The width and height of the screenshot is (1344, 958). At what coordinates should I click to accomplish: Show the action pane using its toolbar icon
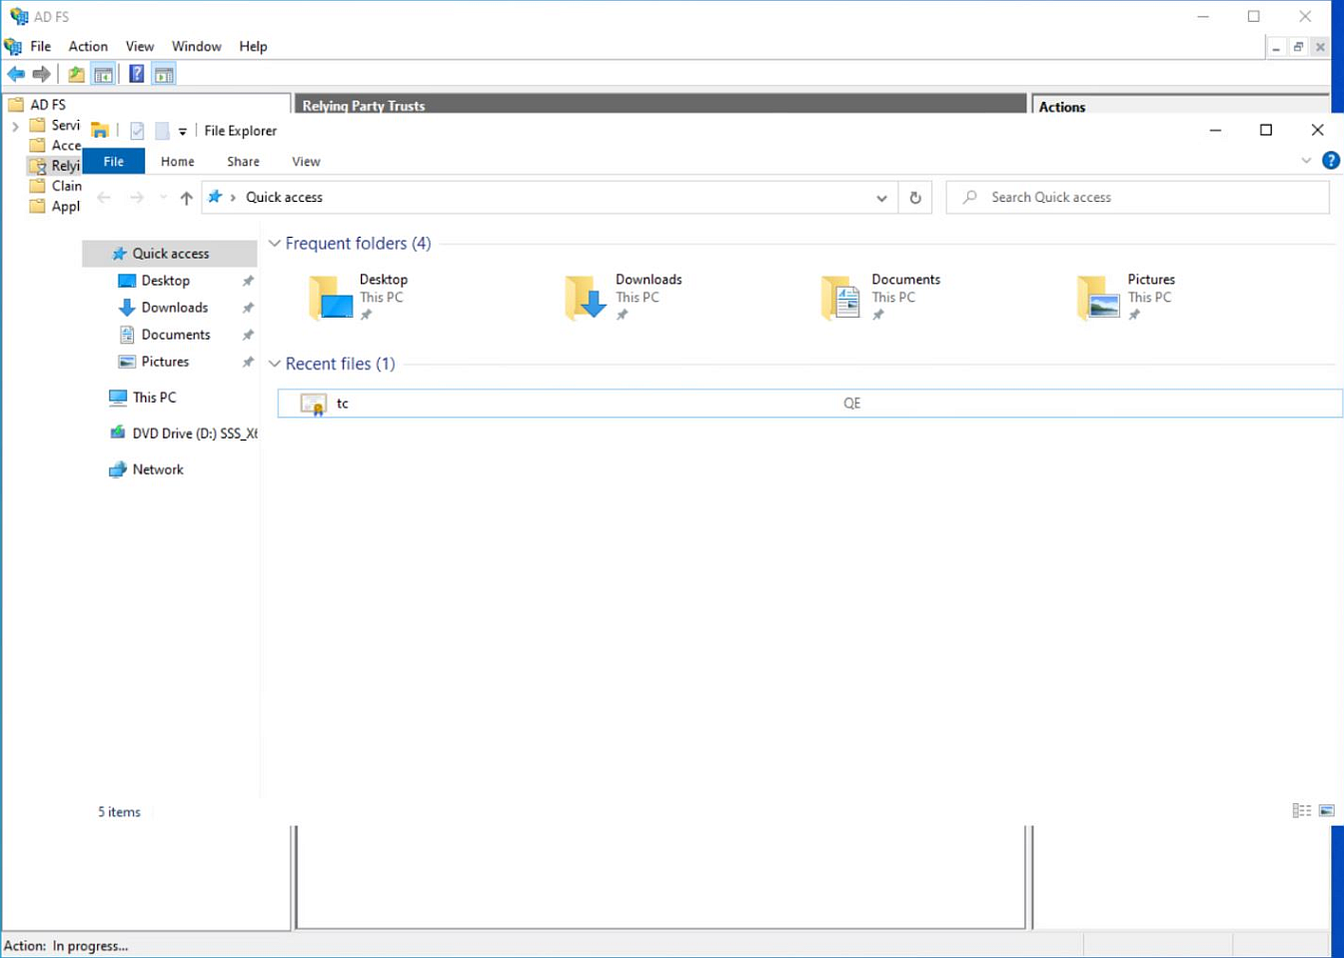coord(163,73)
